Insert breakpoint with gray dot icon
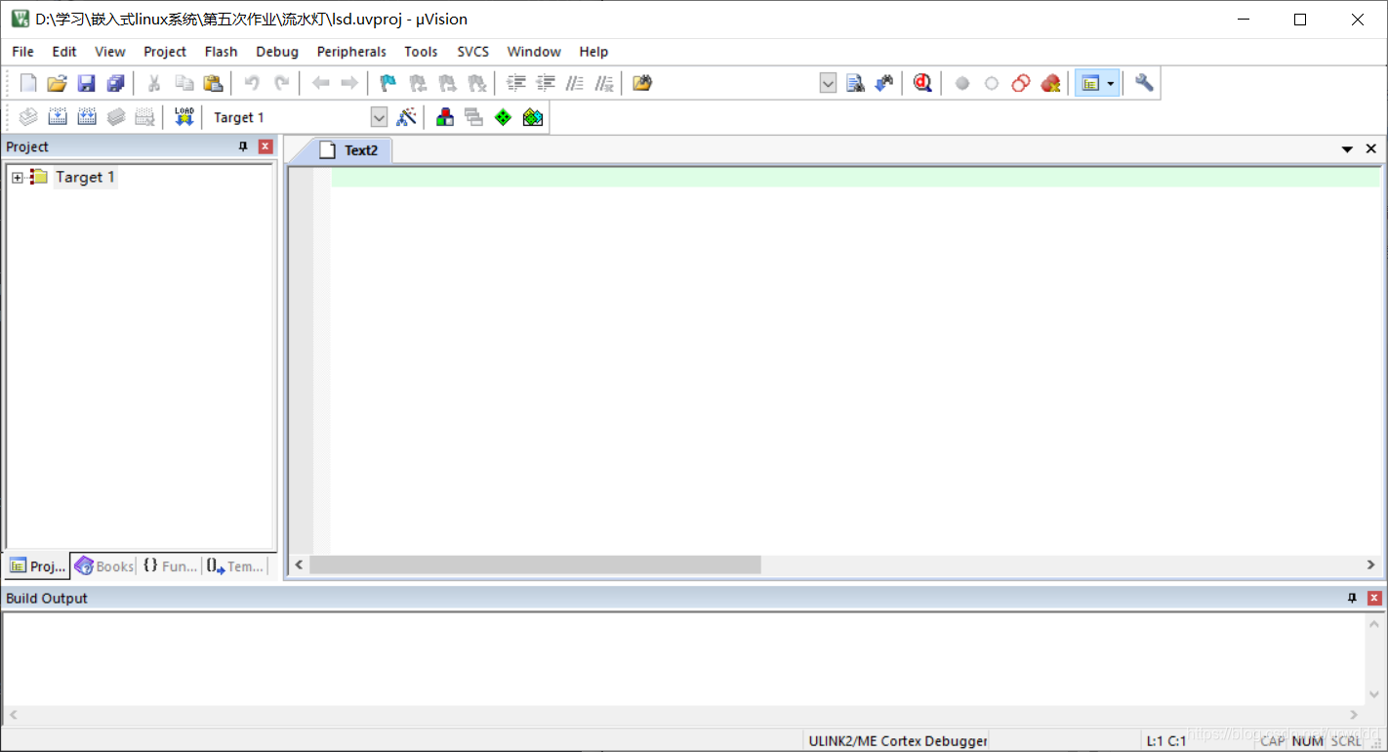 tap(962, 84)
